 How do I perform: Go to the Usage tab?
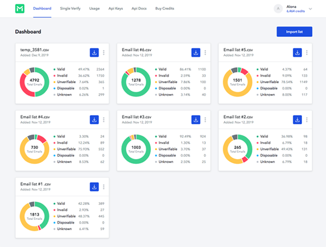94,8
